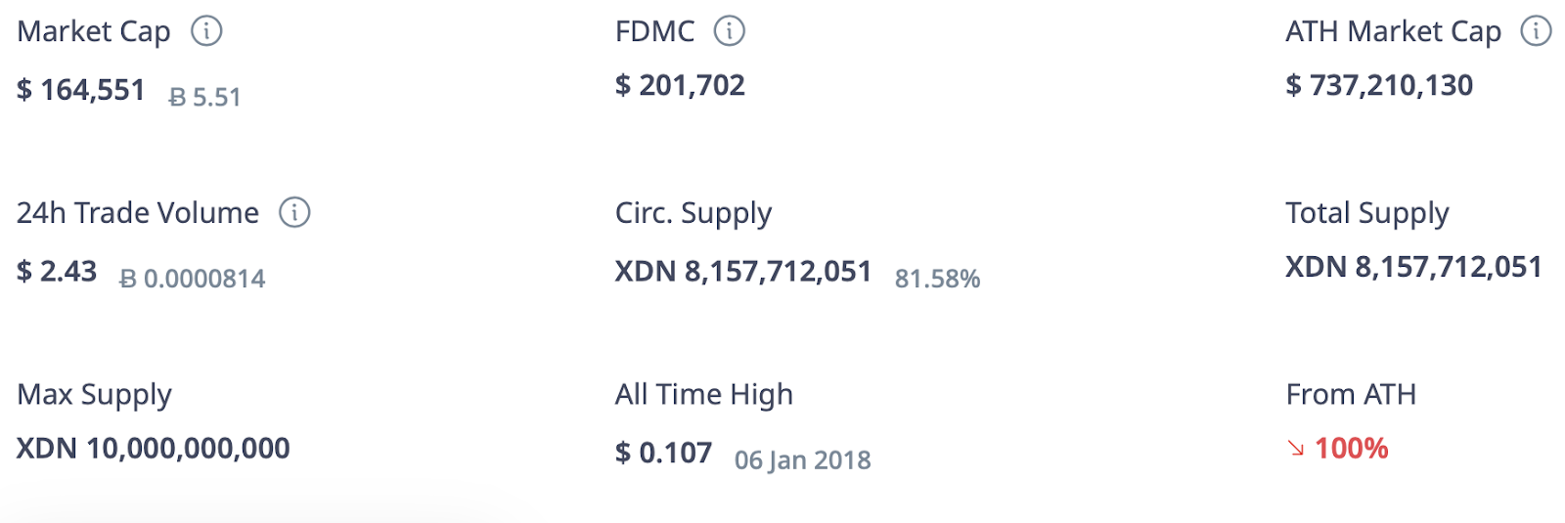Click the Circ. Supply label

pyautogui.click(x=693, y=213)
